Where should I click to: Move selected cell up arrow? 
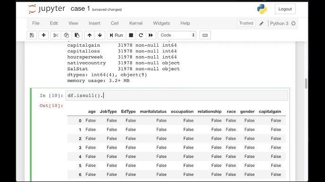[90, 35]
